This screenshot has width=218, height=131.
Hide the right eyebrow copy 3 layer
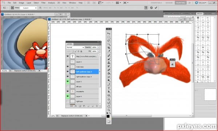click(x=68, y=77)
